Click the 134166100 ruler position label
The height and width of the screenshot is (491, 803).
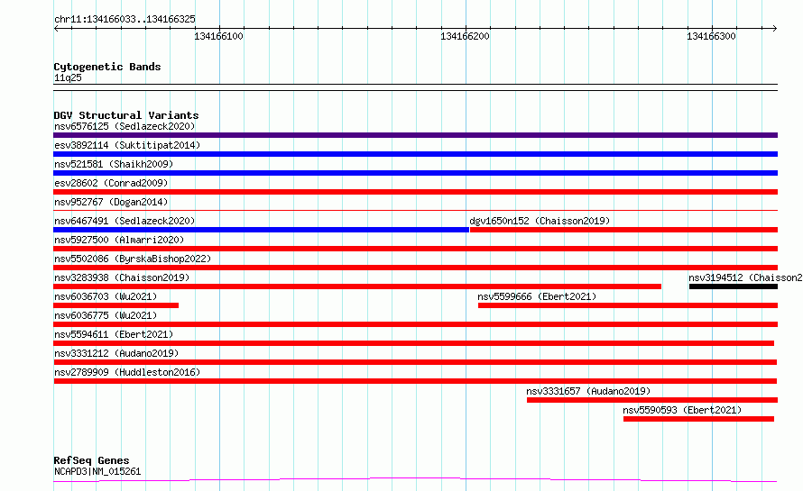pyautogui.click(x=218, y=36)
